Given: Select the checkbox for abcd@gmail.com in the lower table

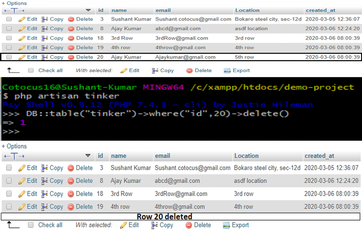Looking at the screenshot, I should point(9,181).
